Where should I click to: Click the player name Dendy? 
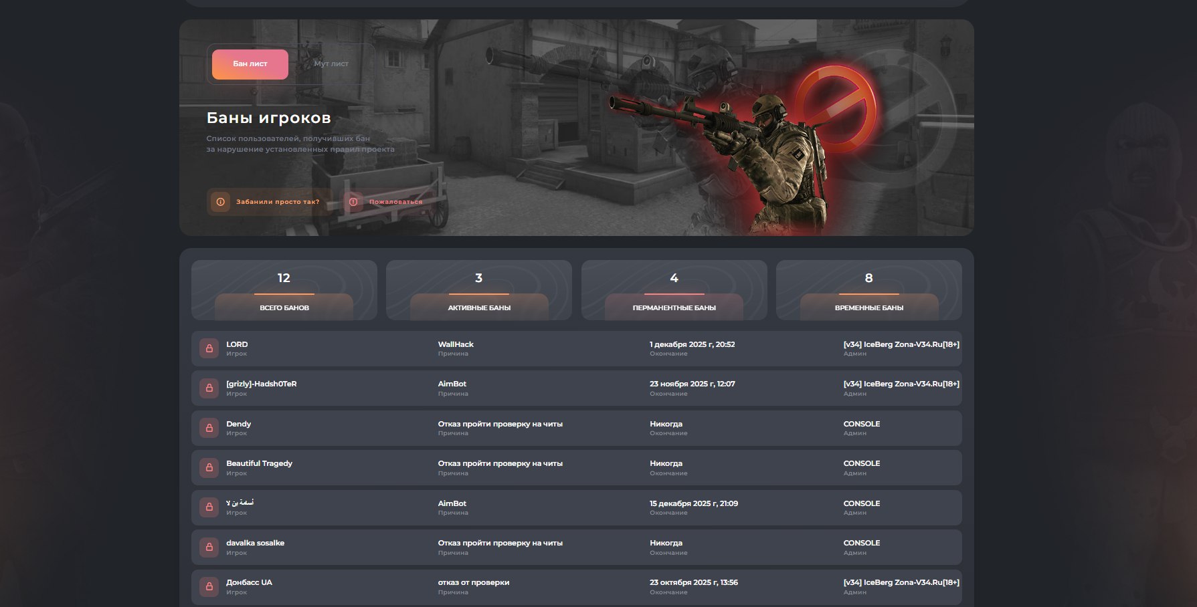[x=239, y=424]
